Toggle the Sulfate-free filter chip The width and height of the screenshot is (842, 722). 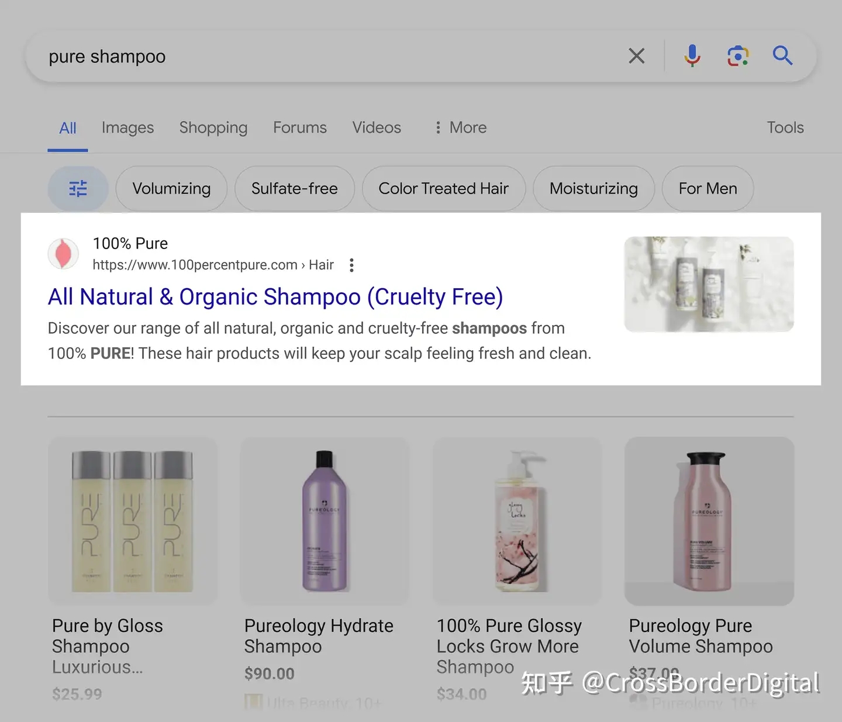tap(295, 188)
